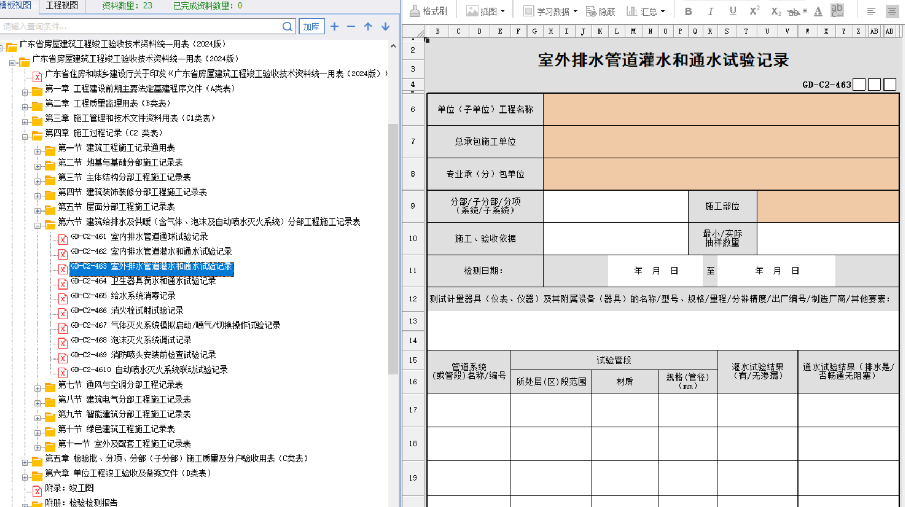The width and height of the screenshot is (905, 507).
Task: Toggle underline formatting
Action: point(732,11)
